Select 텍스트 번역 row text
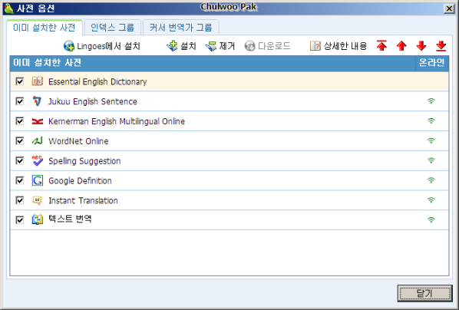Viewport: 459px width, 310px height. [70, 219]
